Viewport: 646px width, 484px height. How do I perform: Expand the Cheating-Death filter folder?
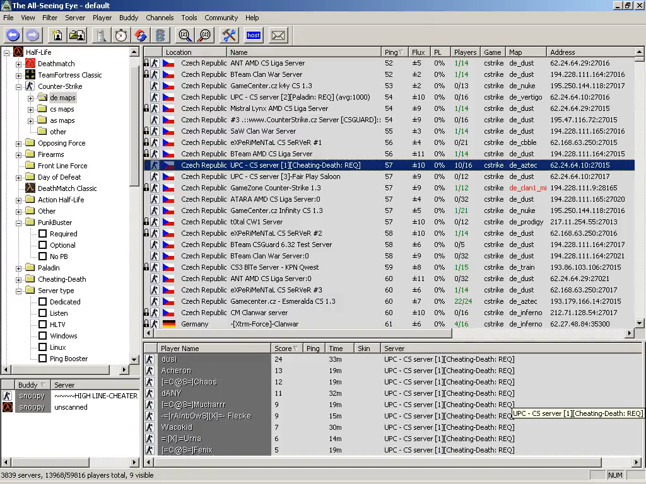tap(18, 280)
